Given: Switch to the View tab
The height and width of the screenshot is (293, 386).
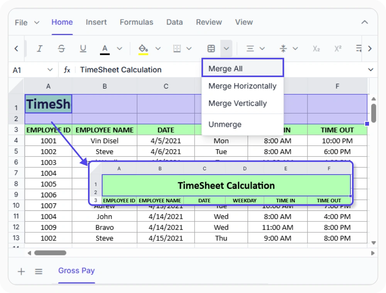Looking at the screenshot, I should click(244, 22).
